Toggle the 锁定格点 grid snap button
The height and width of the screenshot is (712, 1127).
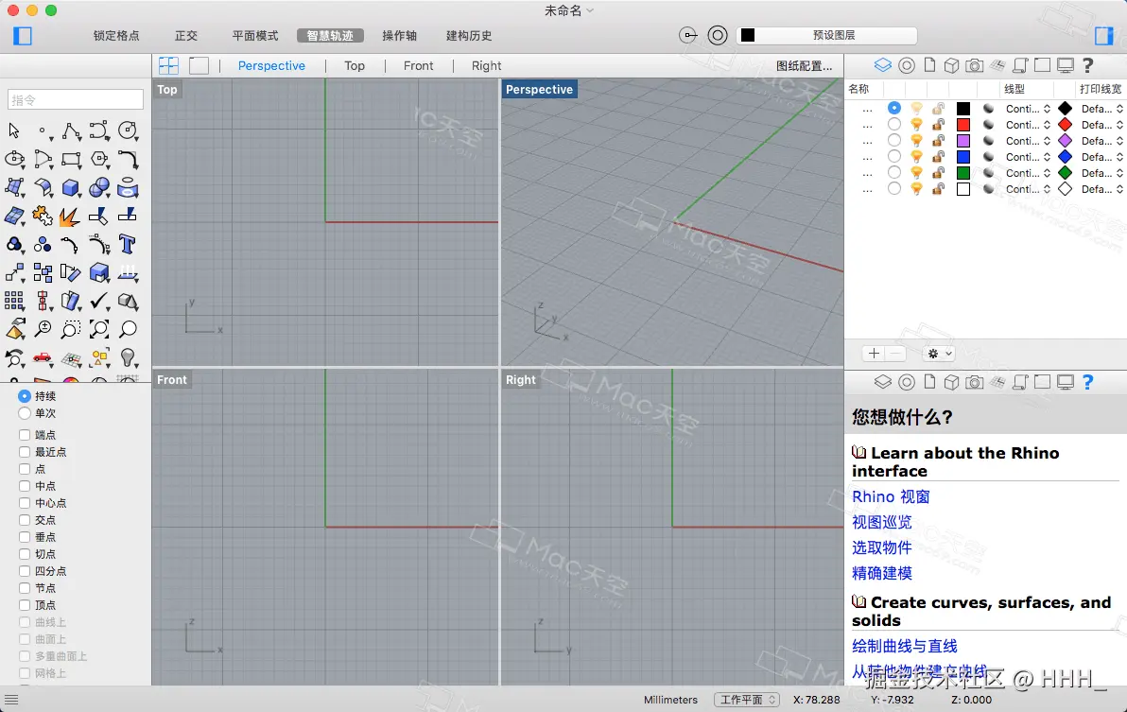pyautogui.click(x=116, y=35)
